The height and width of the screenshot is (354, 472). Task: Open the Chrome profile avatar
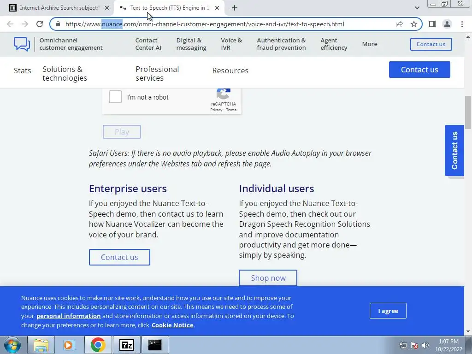(x=447, y=24)
